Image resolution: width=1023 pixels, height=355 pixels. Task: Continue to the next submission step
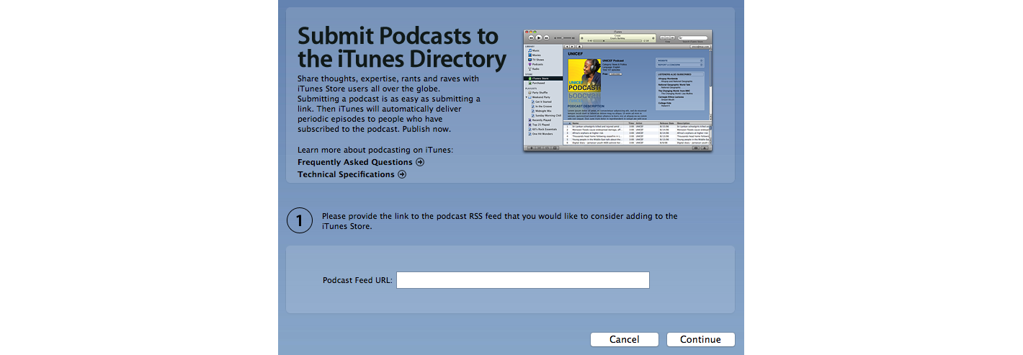click(x=700, y=340)
